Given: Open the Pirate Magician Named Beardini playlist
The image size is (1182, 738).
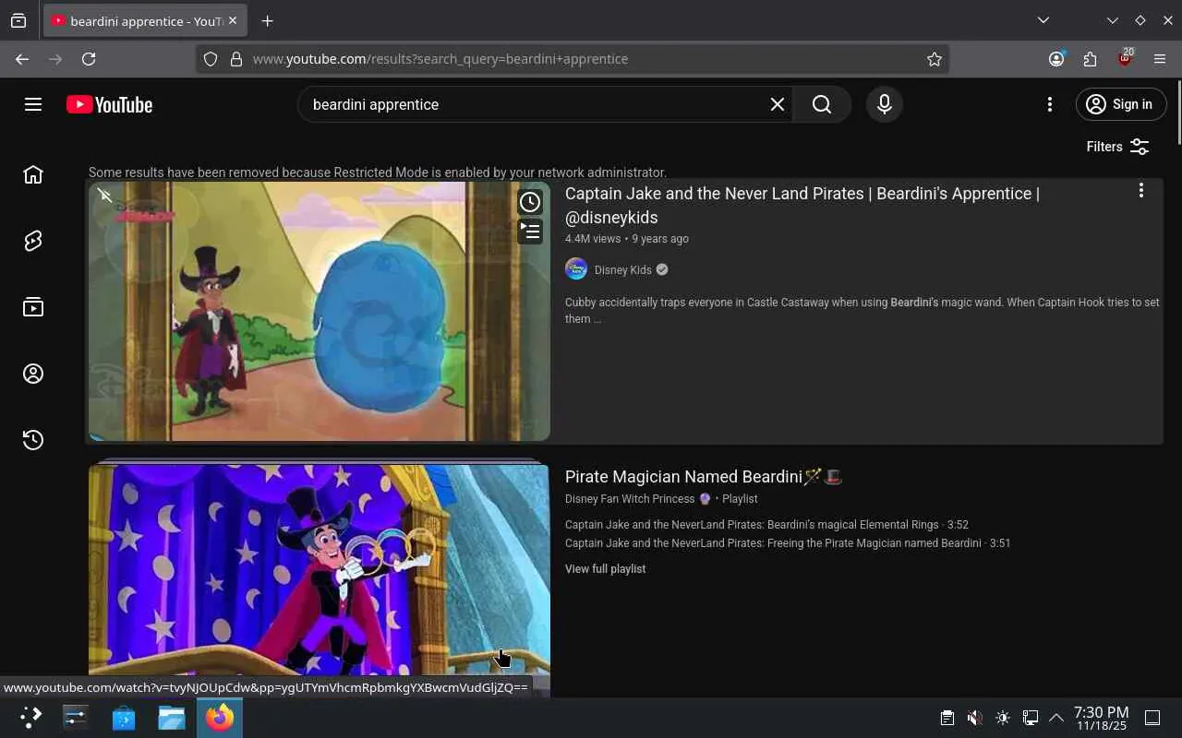Looking at the screenshot, I should [x=704, y=477].
